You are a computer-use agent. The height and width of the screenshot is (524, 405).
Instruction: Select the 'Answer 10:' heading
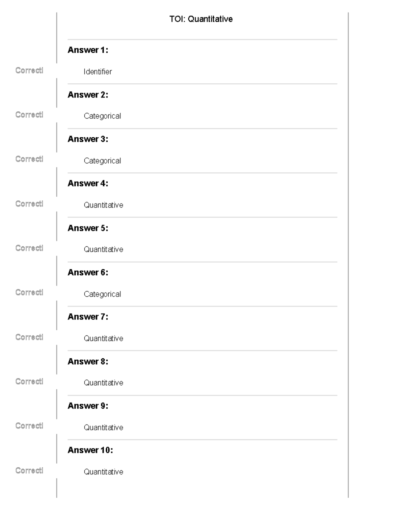[x=90, y=450]
